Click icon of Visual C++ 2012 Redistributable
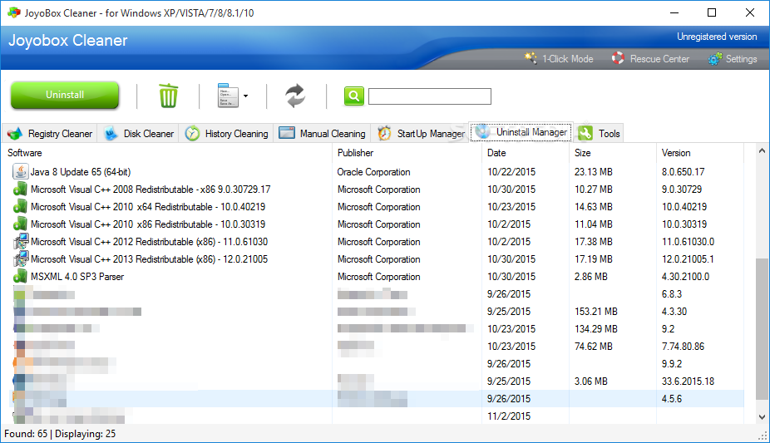 pos(21,241)
